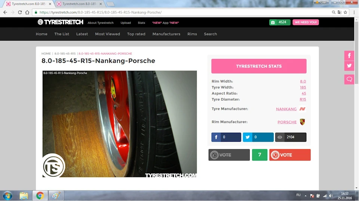This screenshot has height=201, width=359.
Task: Click Chrome icon in taskbar
Action: [40, 196]
